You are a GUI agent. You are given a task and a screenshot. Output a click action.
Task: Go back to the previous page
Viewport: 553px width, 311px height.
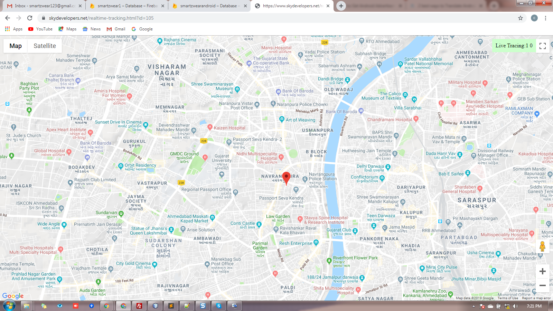(x=8, y=18)
